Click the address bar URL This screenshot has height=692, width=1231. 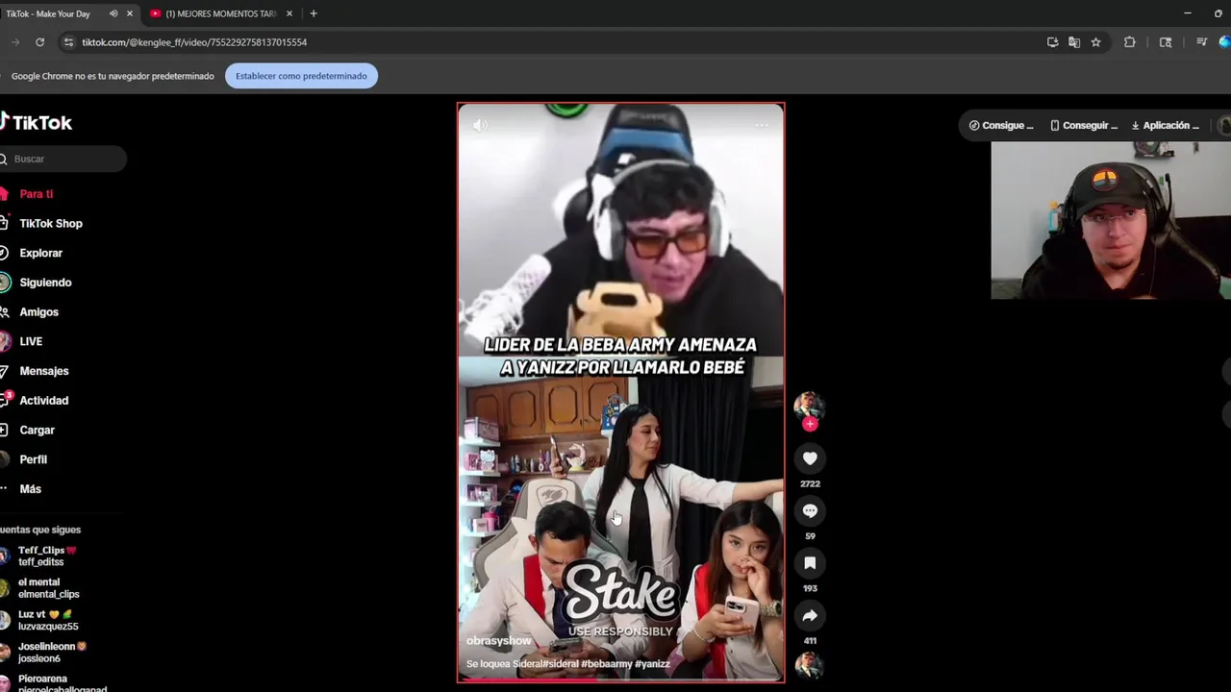(x=194, y=42)
